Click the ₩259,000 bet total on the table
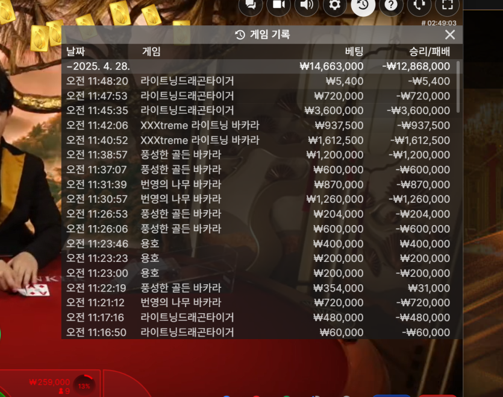 [49, 382]
